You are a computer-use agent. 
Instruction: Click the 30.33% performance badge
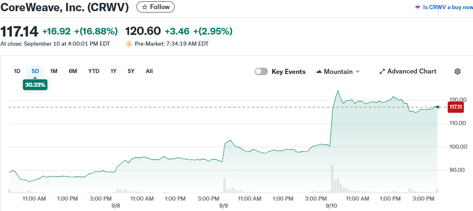[35, 85]
